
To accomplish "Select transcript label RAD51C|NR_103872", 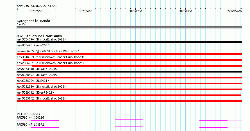I will pyautogui.click(x=30, y=125).
